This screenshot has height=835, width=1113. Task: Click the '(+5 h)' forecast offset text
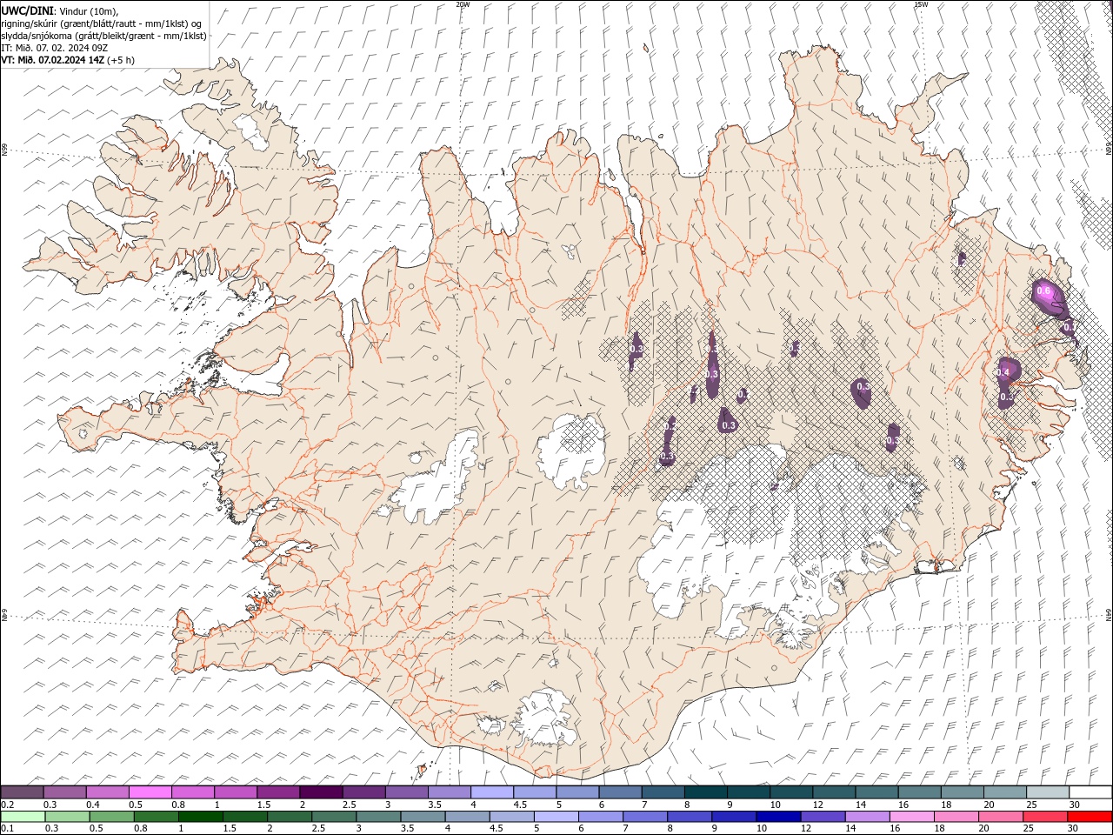122,60
